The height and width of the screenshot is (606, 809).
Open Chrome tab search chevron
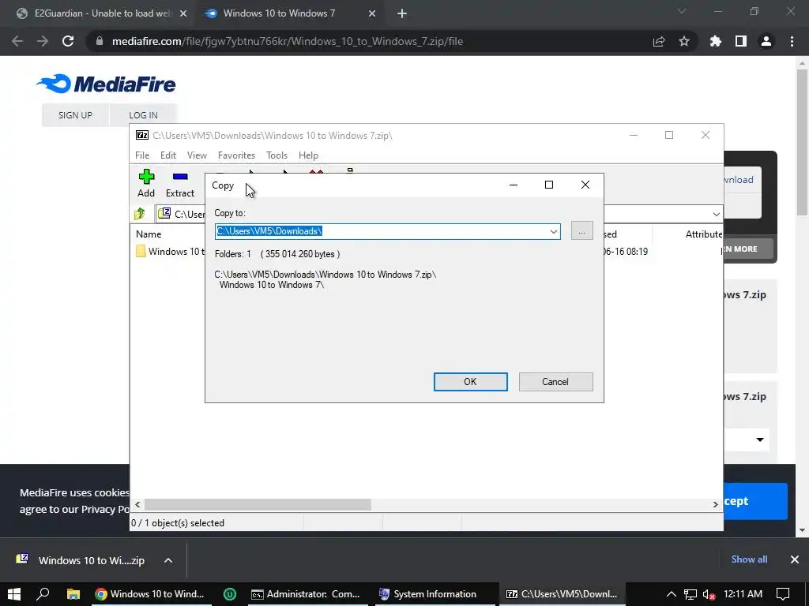(x=682, y=11)
